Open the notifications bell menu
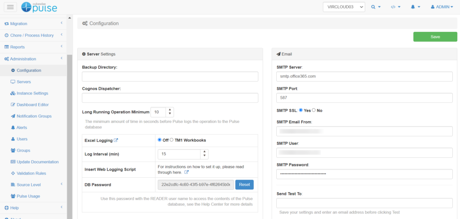The height and width of the screenshot is (219, 460). [x=415, y=7]
